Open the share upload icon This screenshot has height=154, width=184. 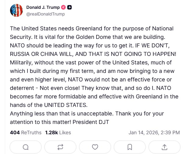click(x=164, y=147)
